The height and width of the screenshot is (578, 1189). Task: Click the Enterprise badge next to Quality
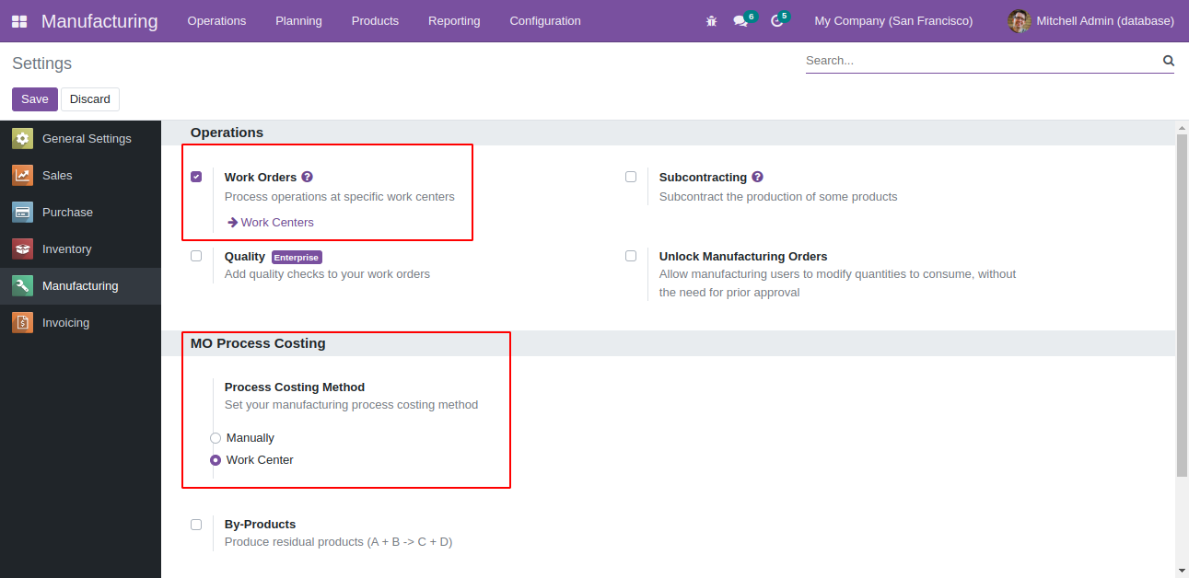(297, 258)
